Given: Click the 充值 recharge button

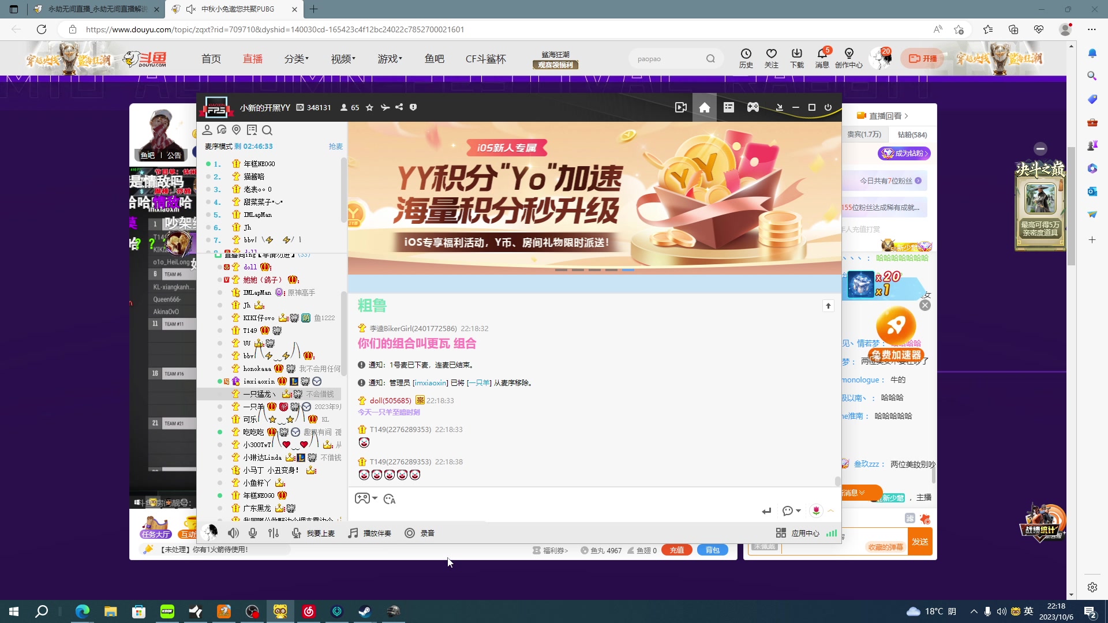Looking at the screenshot, I should point(677,550).
